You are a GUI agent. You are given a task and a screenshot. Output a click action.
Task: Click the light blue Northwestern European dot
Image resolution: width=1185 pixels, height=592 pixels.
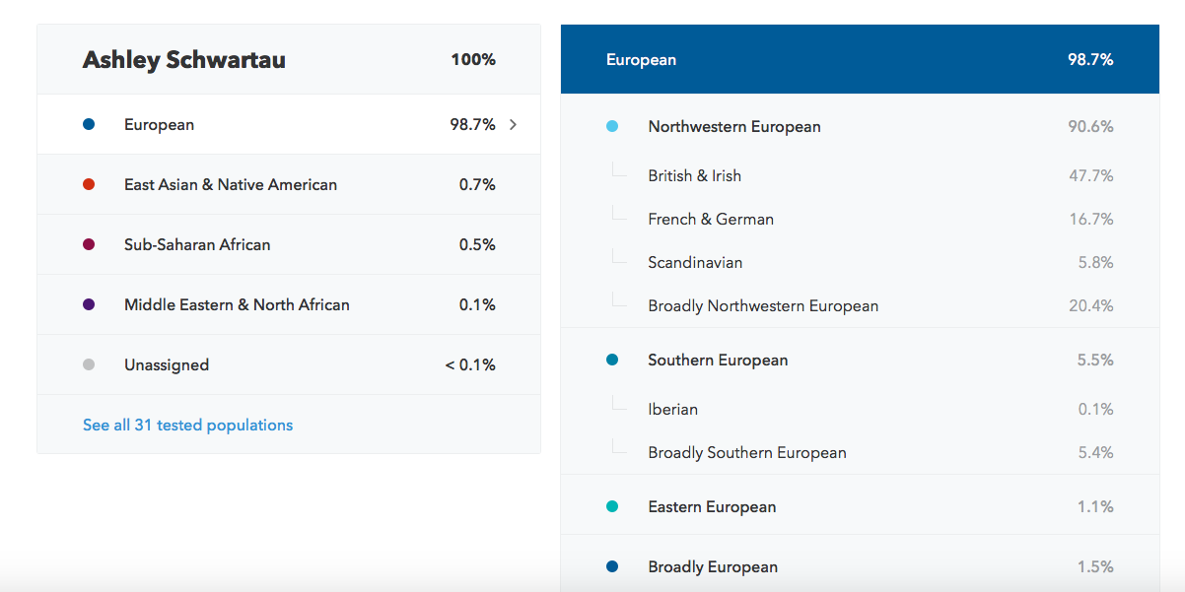coord(612,127)
